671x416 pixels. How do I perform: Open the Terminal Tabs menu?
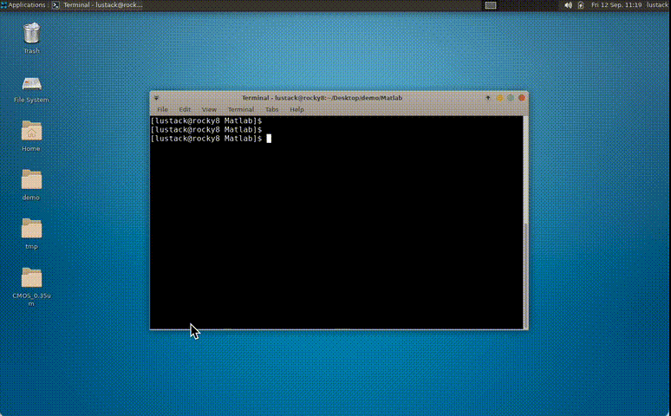click(x=271, y=109)
